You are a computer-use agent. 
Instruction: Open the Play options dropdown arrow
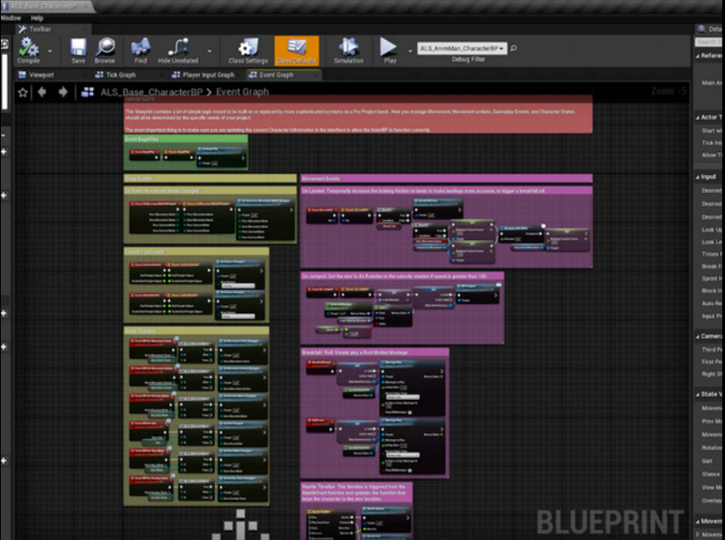[x=409, y=50]
